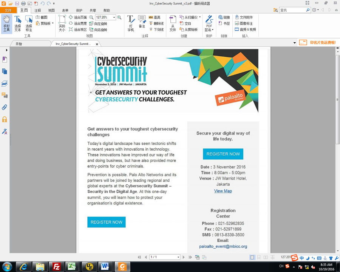Select the Underline (下划线) tool

156,29
